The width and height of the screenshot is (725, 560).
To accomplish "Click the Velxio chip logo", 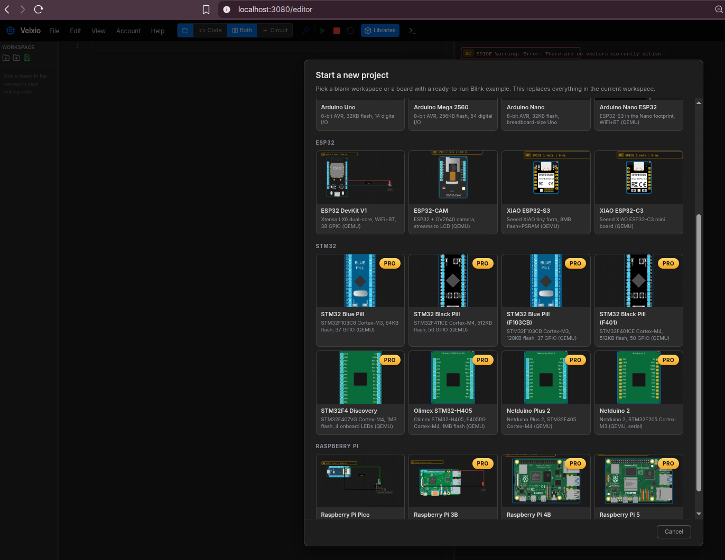I will tap(10, 31).
